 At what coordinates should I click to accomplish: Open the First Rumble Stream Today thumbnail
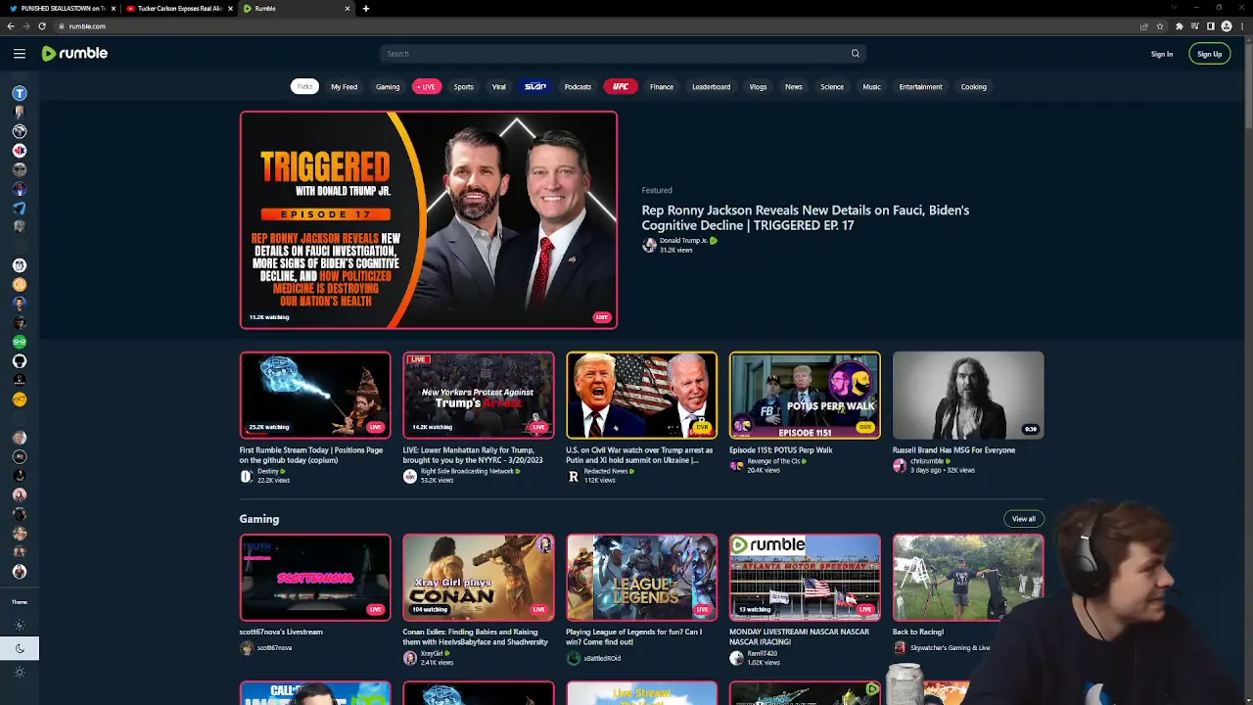(x=315, y=396)
